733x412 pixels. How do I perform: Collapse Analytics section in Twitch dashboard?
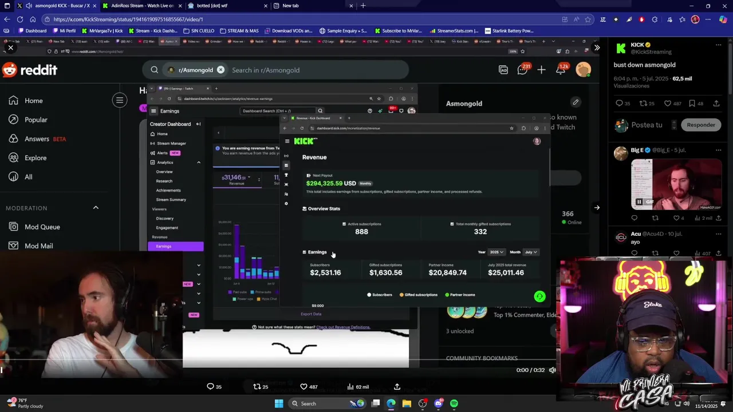[x=199, y=163]
